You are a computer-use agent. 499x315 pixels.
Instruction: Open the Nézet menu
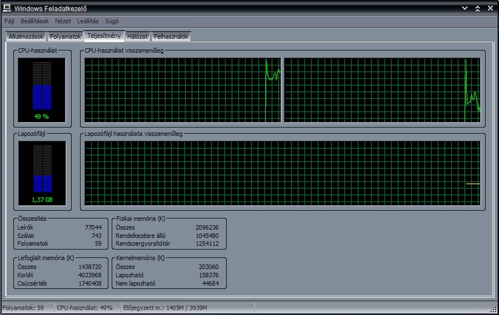[63, 21]
